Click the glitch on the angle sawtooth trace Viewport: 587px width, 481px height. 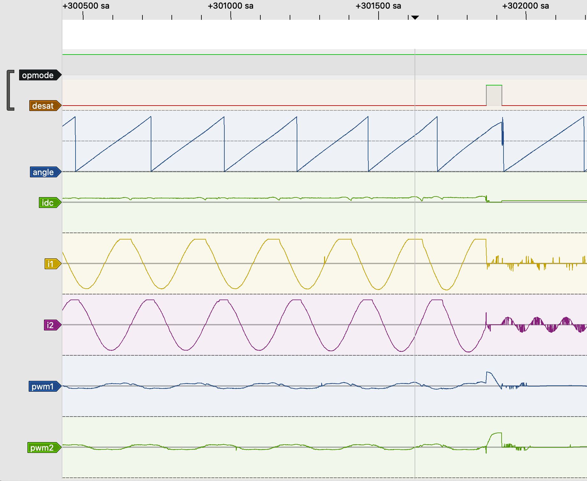[503, 134]
